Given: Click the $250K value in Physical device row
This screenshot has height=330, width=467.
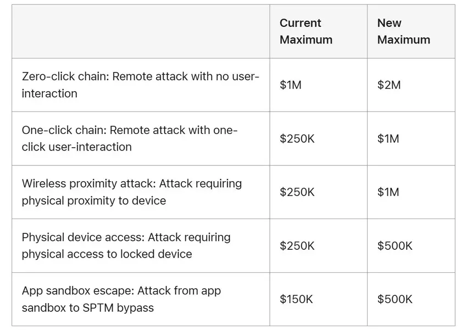Looking at the screenshot, I should click(x=297, y=245).
